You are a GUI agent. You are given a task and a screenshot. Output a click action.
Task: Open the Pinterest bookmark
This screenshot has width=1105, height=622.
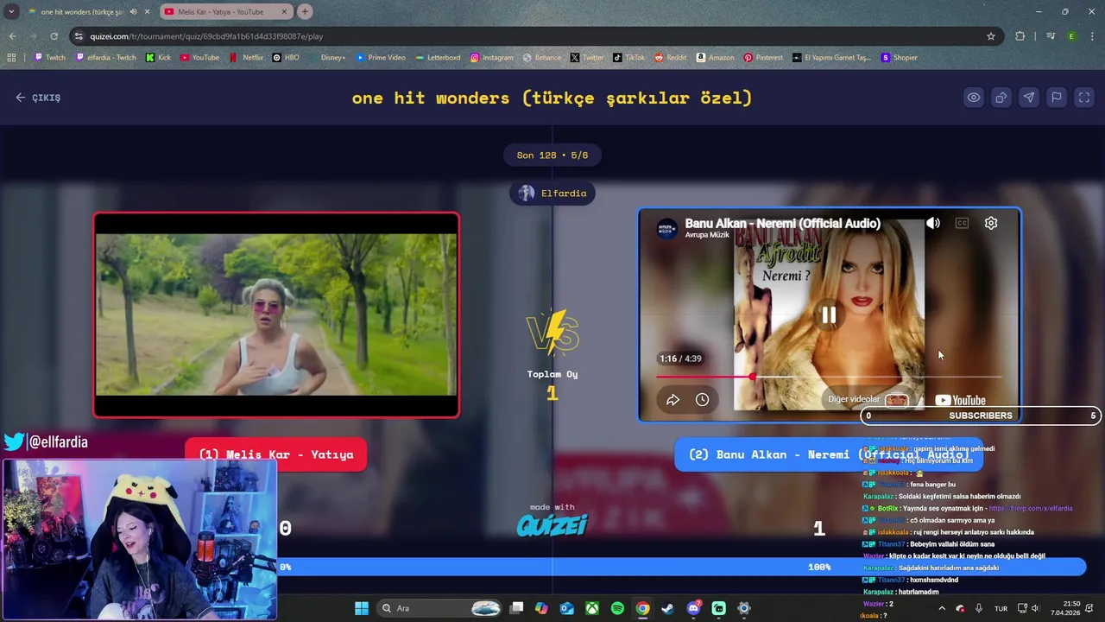tap(763, 58)
